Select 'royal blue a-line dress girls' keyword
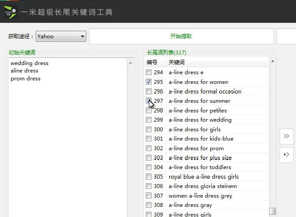296x217 pixels. pos(203,177)
